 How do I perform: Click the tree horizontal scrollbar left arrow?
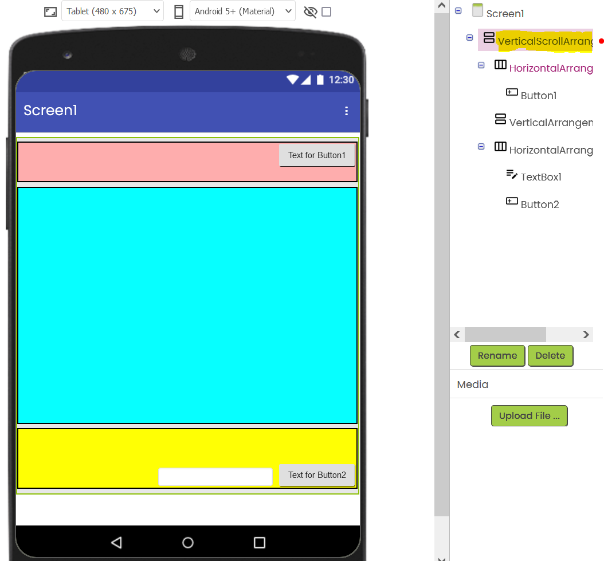click(457, 335)
